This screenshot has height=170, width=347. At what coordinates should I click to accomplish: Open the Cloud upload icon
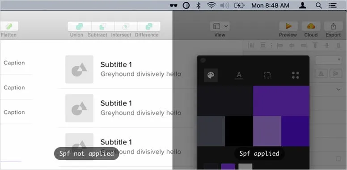pos(311,26)
